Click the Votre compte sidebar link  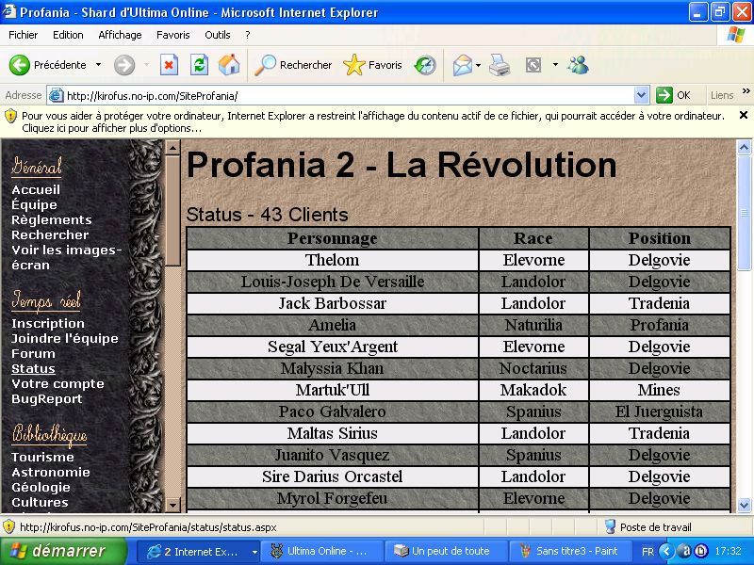(57, 383)
